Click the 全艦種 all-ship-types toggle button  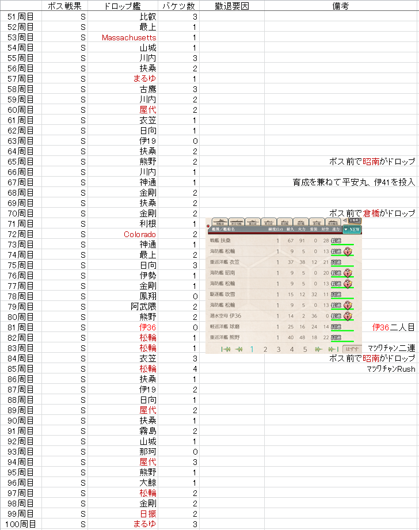pyautogui.click(x=354, y=220)
